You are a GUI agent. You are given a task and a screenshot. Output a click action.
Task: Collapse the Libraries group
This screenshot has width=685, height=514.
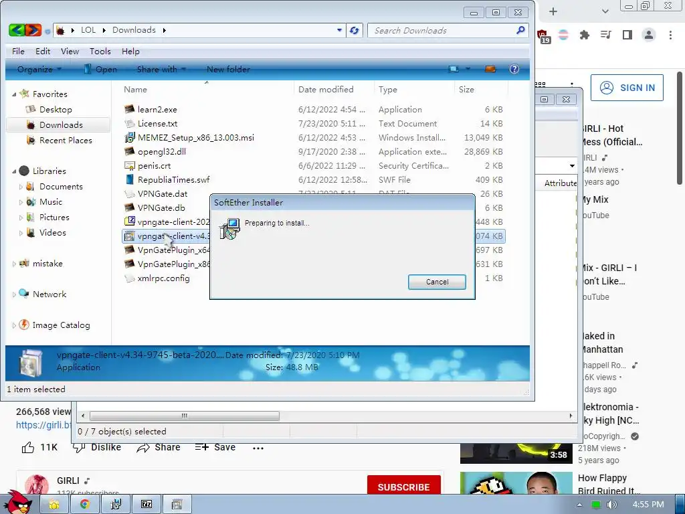coord(14,171)
